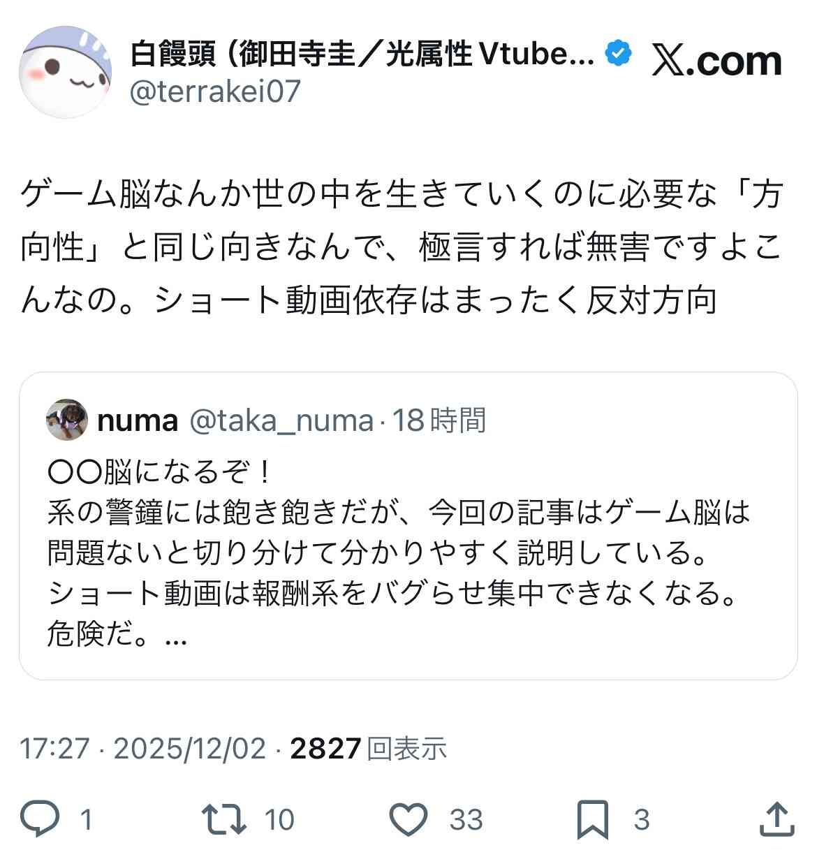View the 2827 回表示 view count
The image size is (817, 850).
(368, 749)
